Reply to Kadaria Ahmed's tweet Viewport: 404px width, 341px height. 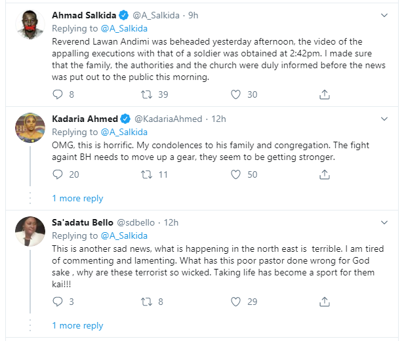58,174
